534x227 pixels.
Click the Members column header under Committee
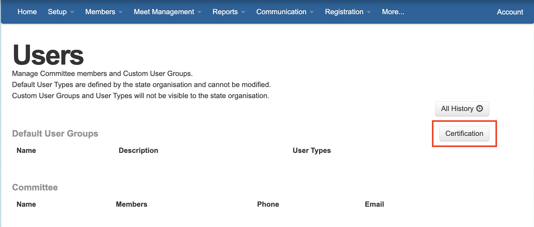pos(132,204)
